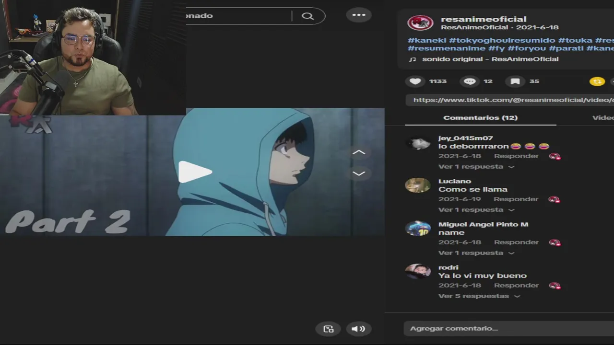Open comments via speech bubble icon

click(x=470, y=81)
